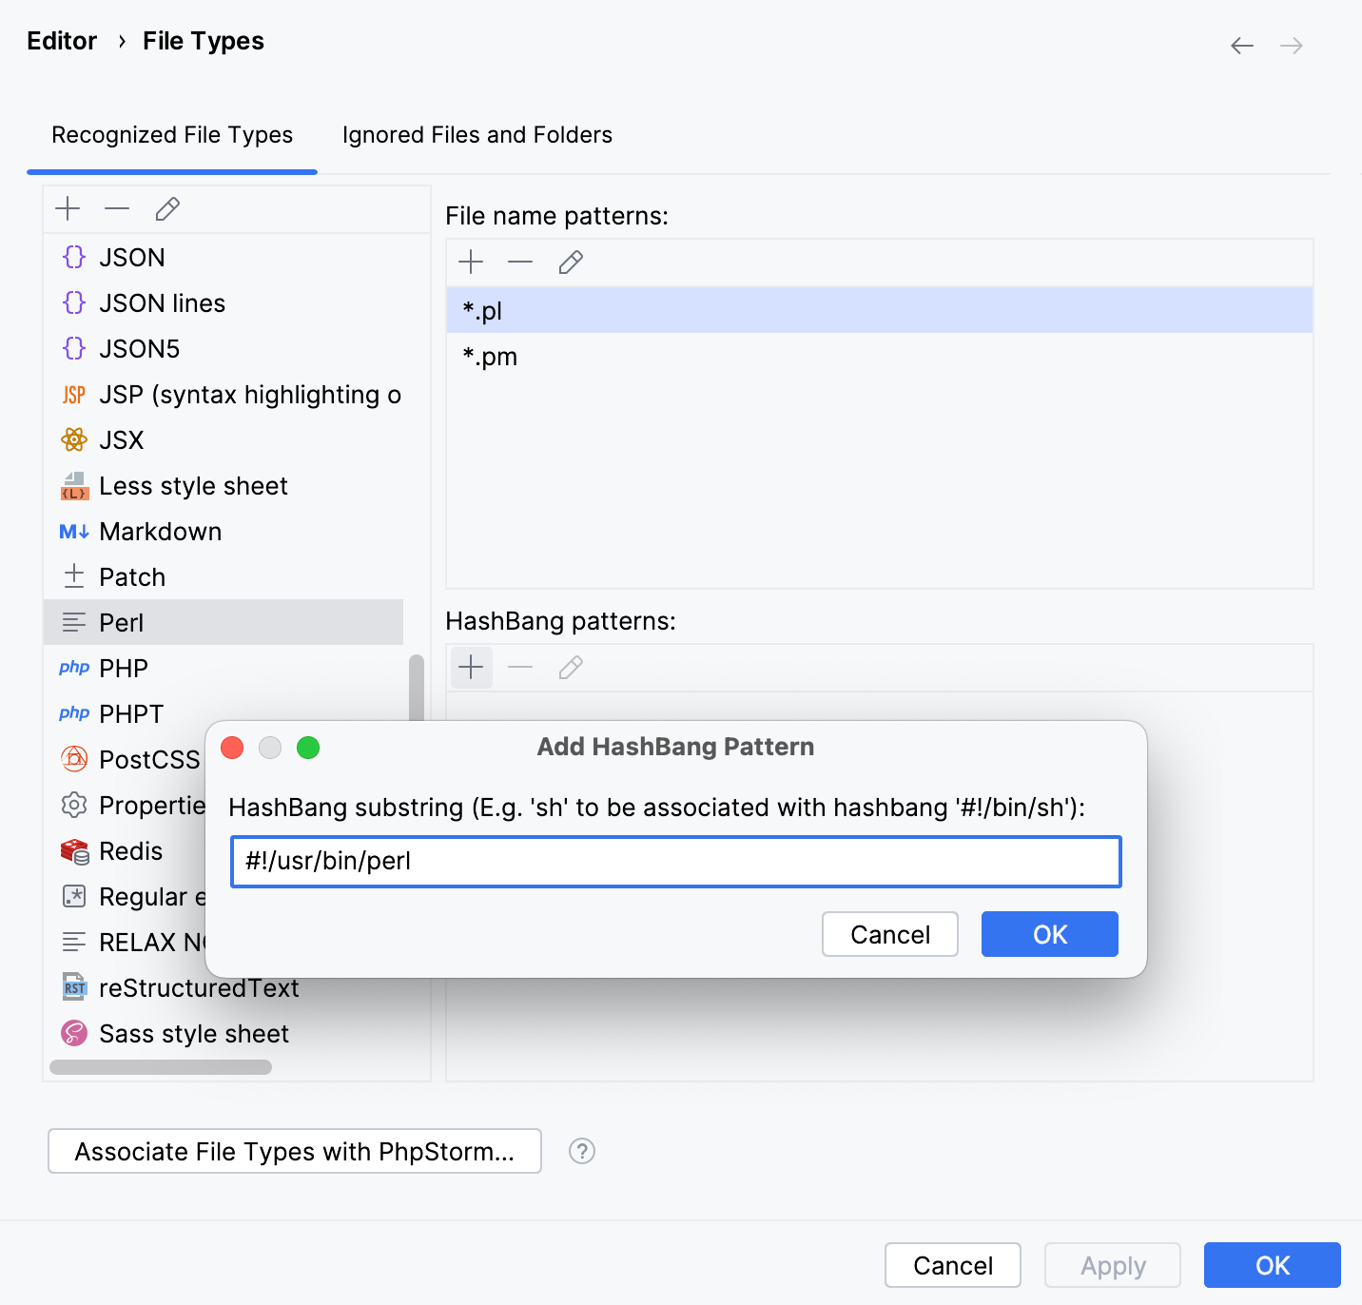Navigate back with the left arrow
1362x1305 pixels.
tap(1241, 45)
